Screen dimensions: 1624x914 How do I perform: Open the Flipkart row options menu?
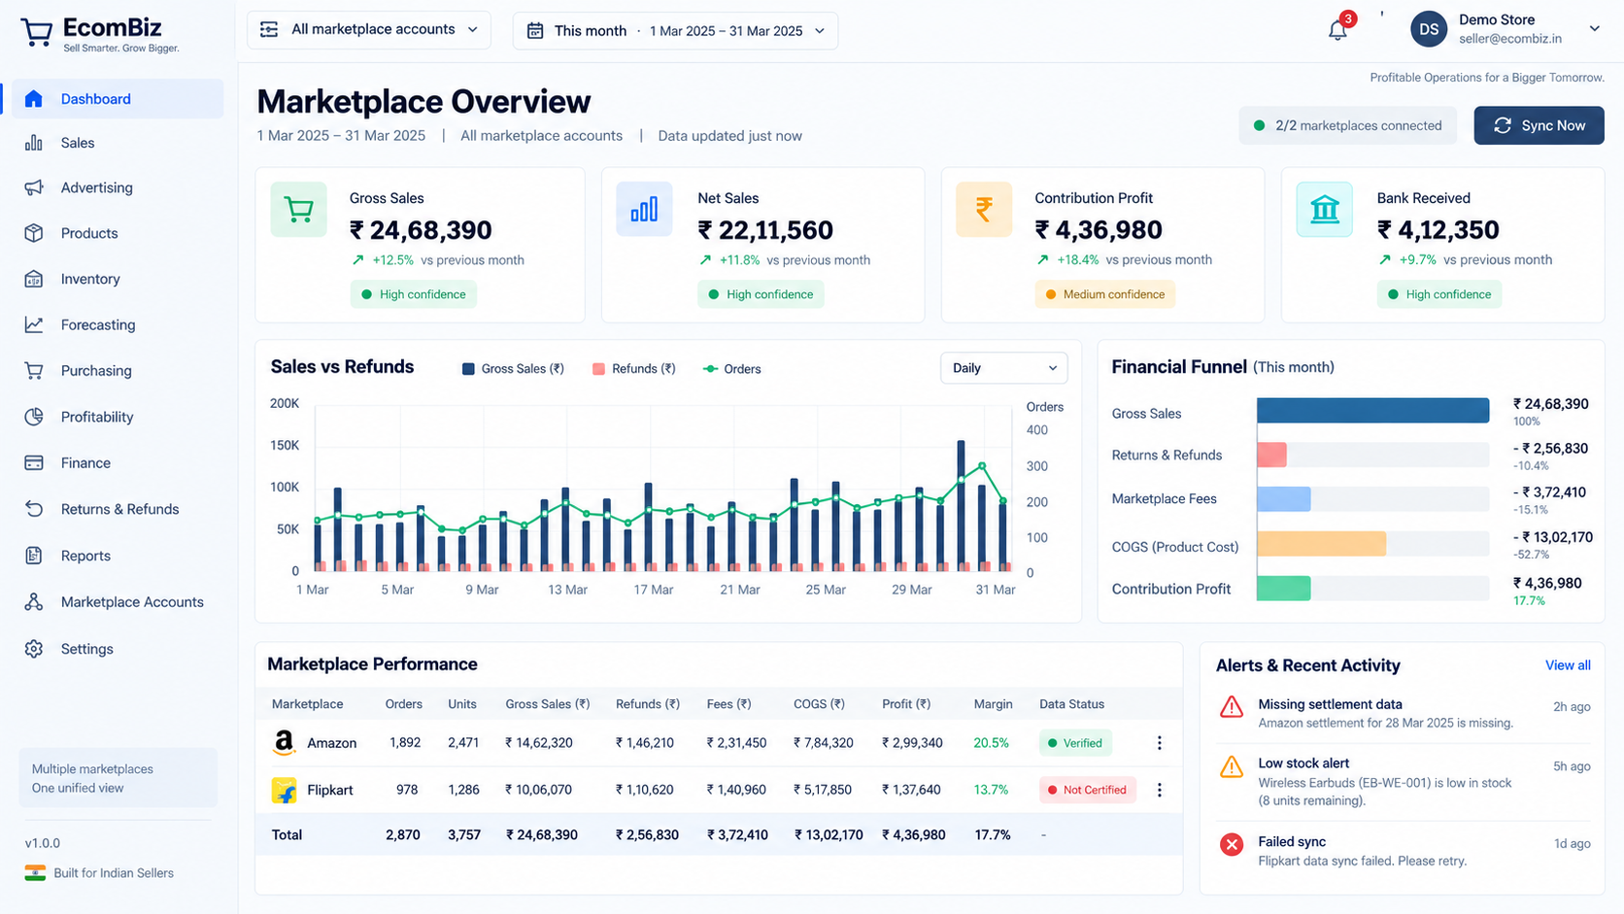tap(1159, 790)
